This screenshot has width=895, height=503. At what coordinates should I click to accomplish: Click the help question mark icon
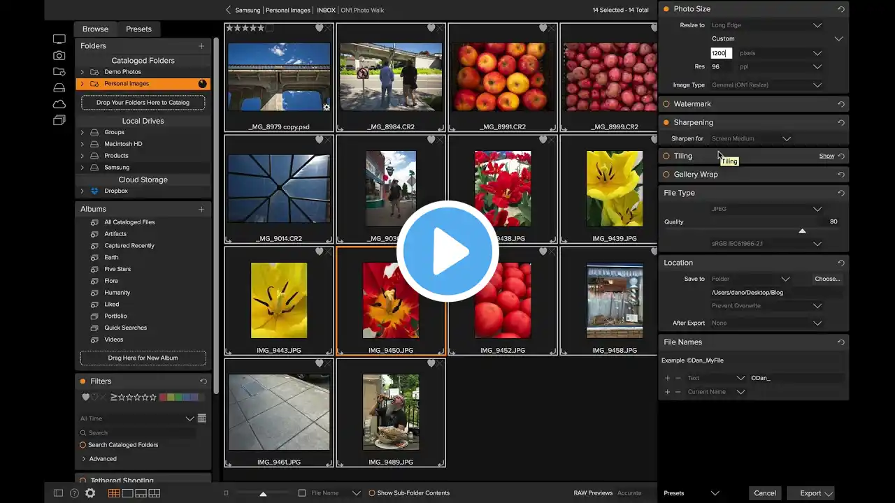[x=74, y=493]
